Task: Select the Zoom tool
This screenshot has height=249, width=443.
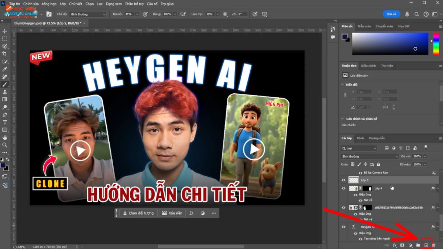Action: (5, 145)
